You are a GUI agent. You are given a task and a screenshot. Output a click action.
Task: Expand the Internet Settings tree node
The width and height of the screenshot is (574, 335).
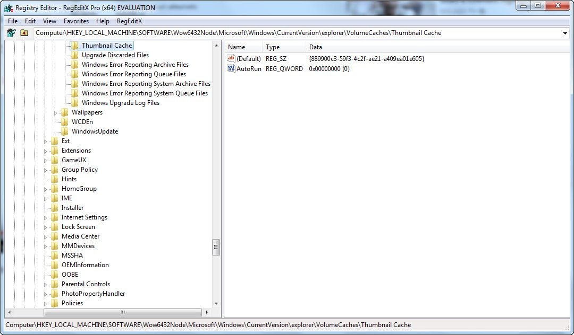pos(46,217)
